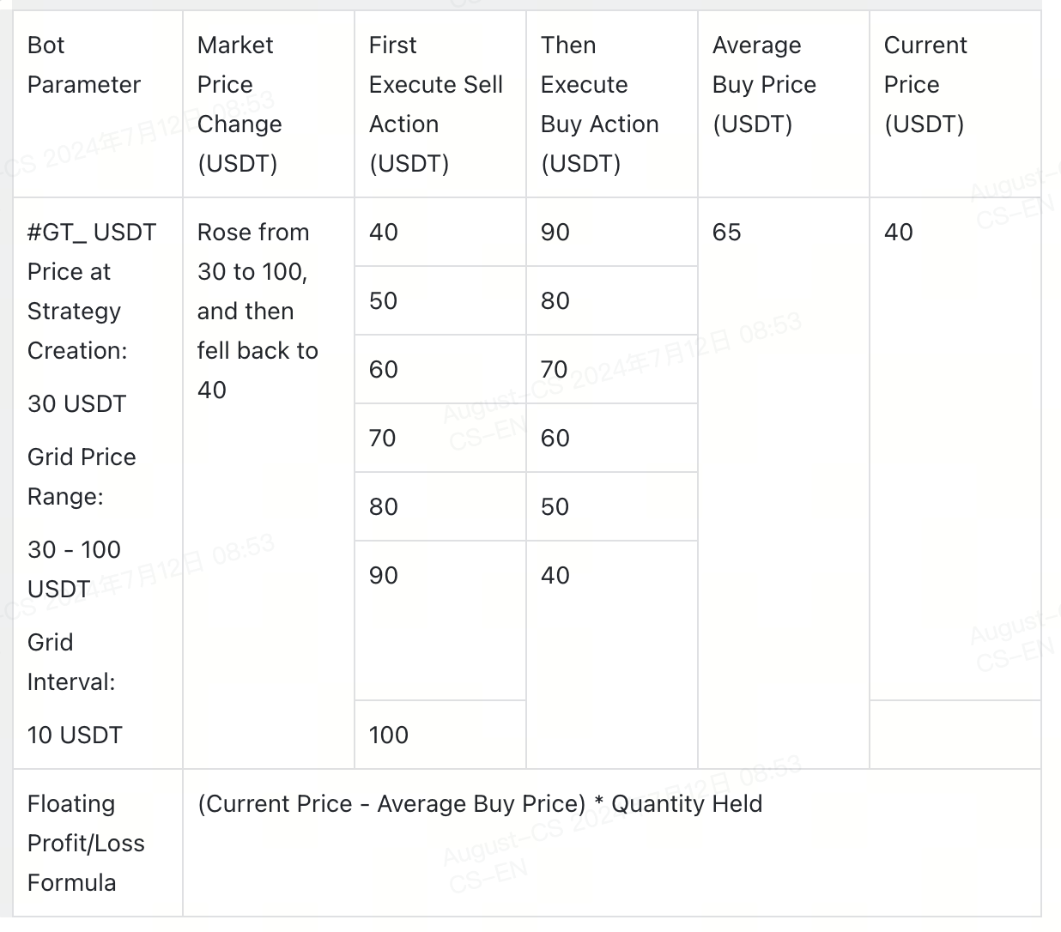This screenshot has height=932, width=1061.
Task: Click the 60 cell in the sell column
Action: point(384,370)
